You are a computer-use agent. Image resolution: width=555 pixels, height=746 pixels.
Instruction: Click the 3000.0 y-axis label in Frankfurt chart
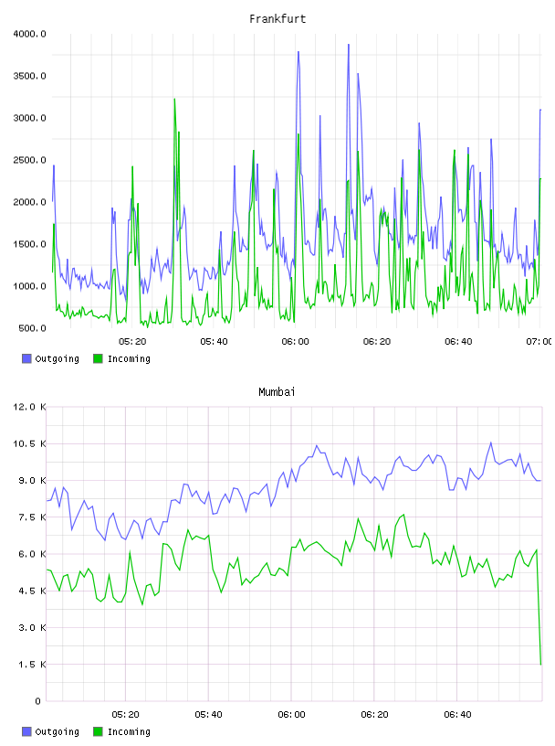pos(29,118)
